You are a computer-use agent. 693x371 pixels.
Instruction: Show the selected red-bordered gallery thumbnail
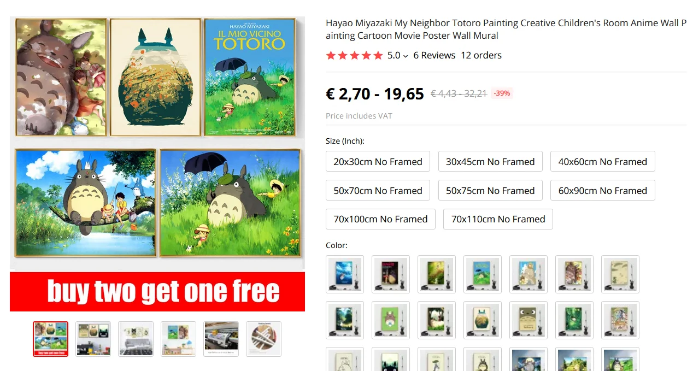coord(50,339)
